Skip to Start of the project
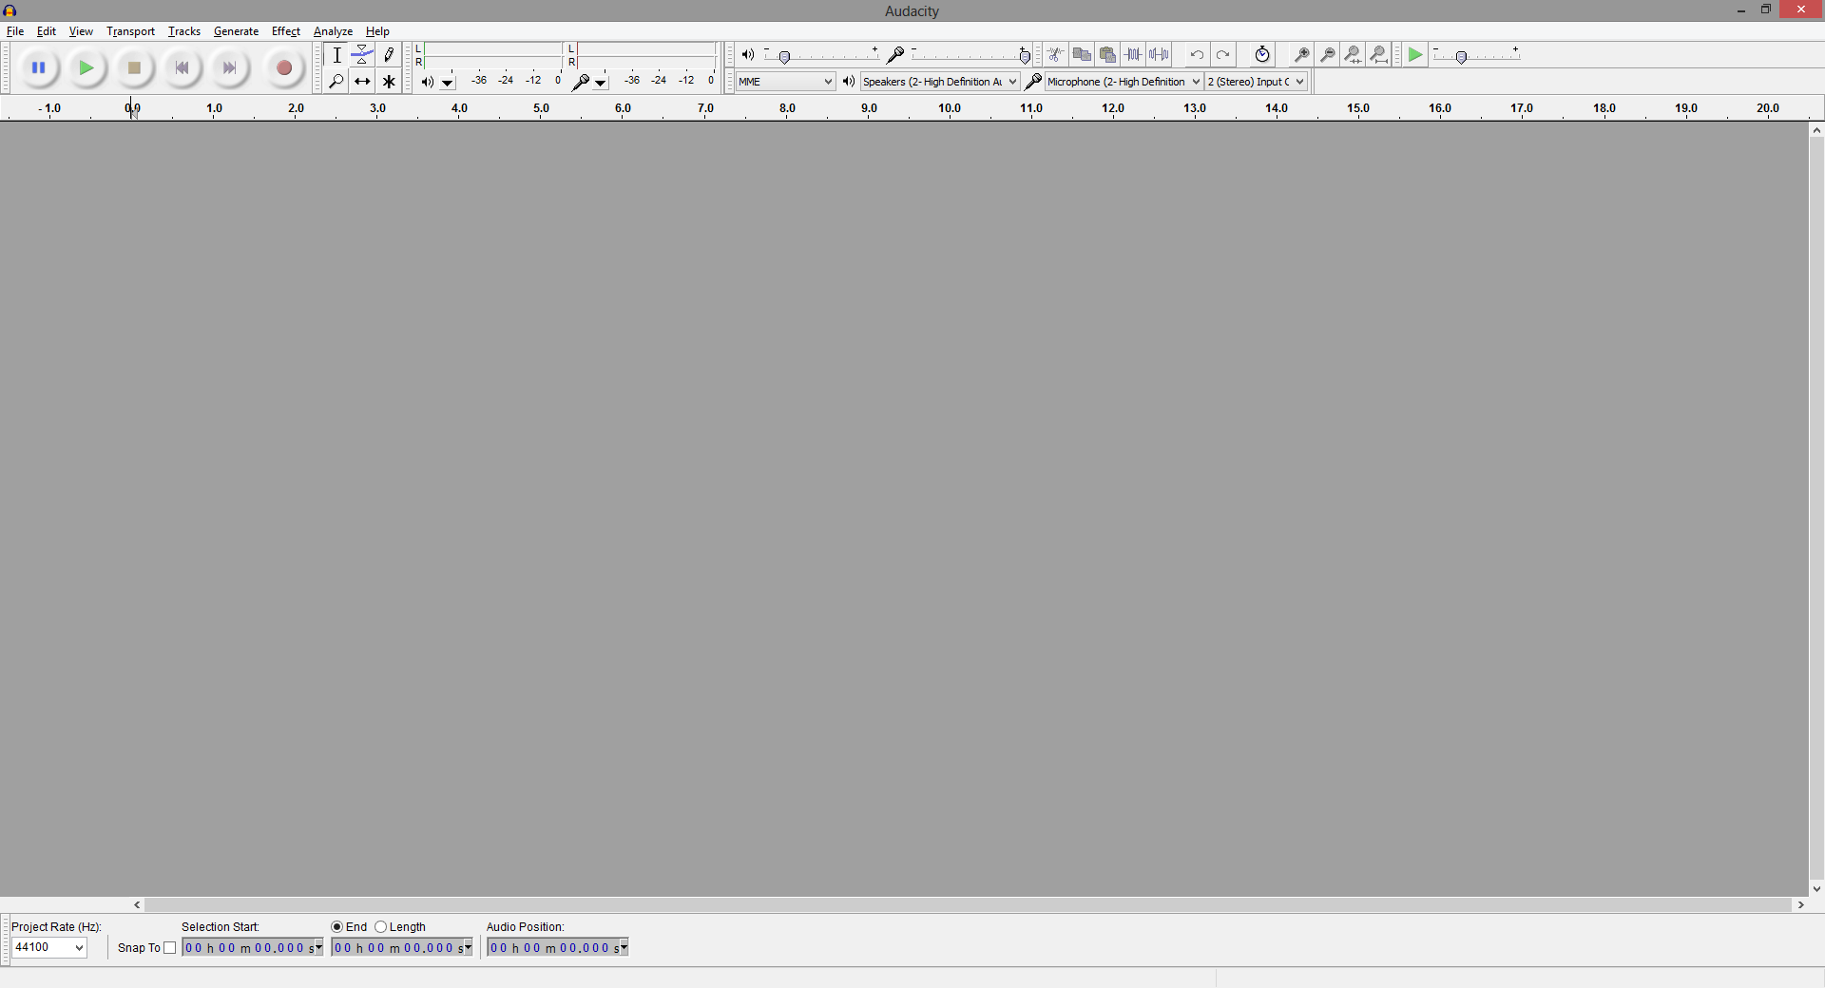The image size is (1825, 988). point(182,68)
